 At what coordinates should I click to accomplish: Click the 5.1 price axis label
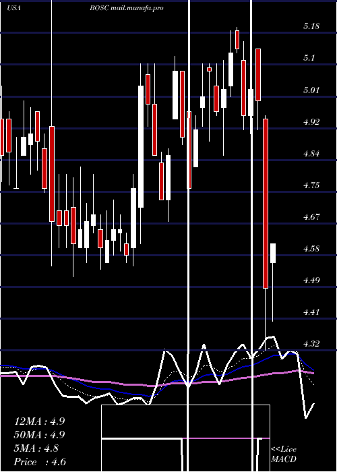(x=309, y=58)
